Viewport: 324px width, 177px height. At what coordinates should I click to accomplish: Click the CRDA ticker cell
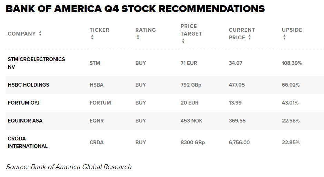tap(97, 142)
